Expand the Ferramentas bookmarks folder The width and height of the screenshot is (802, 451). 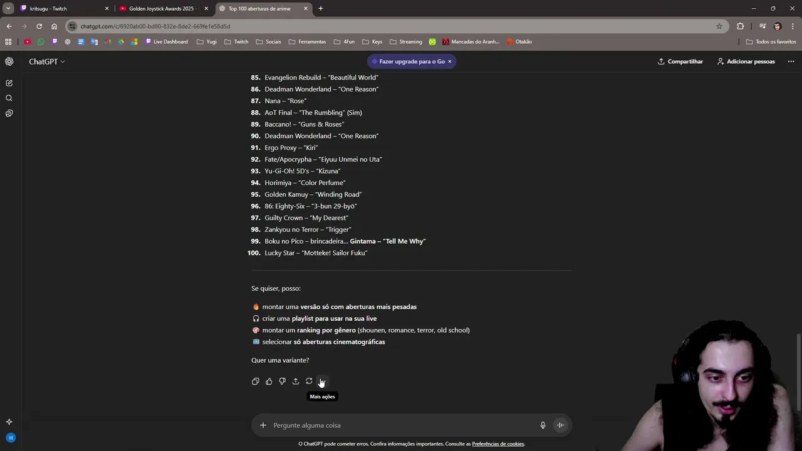307,42
